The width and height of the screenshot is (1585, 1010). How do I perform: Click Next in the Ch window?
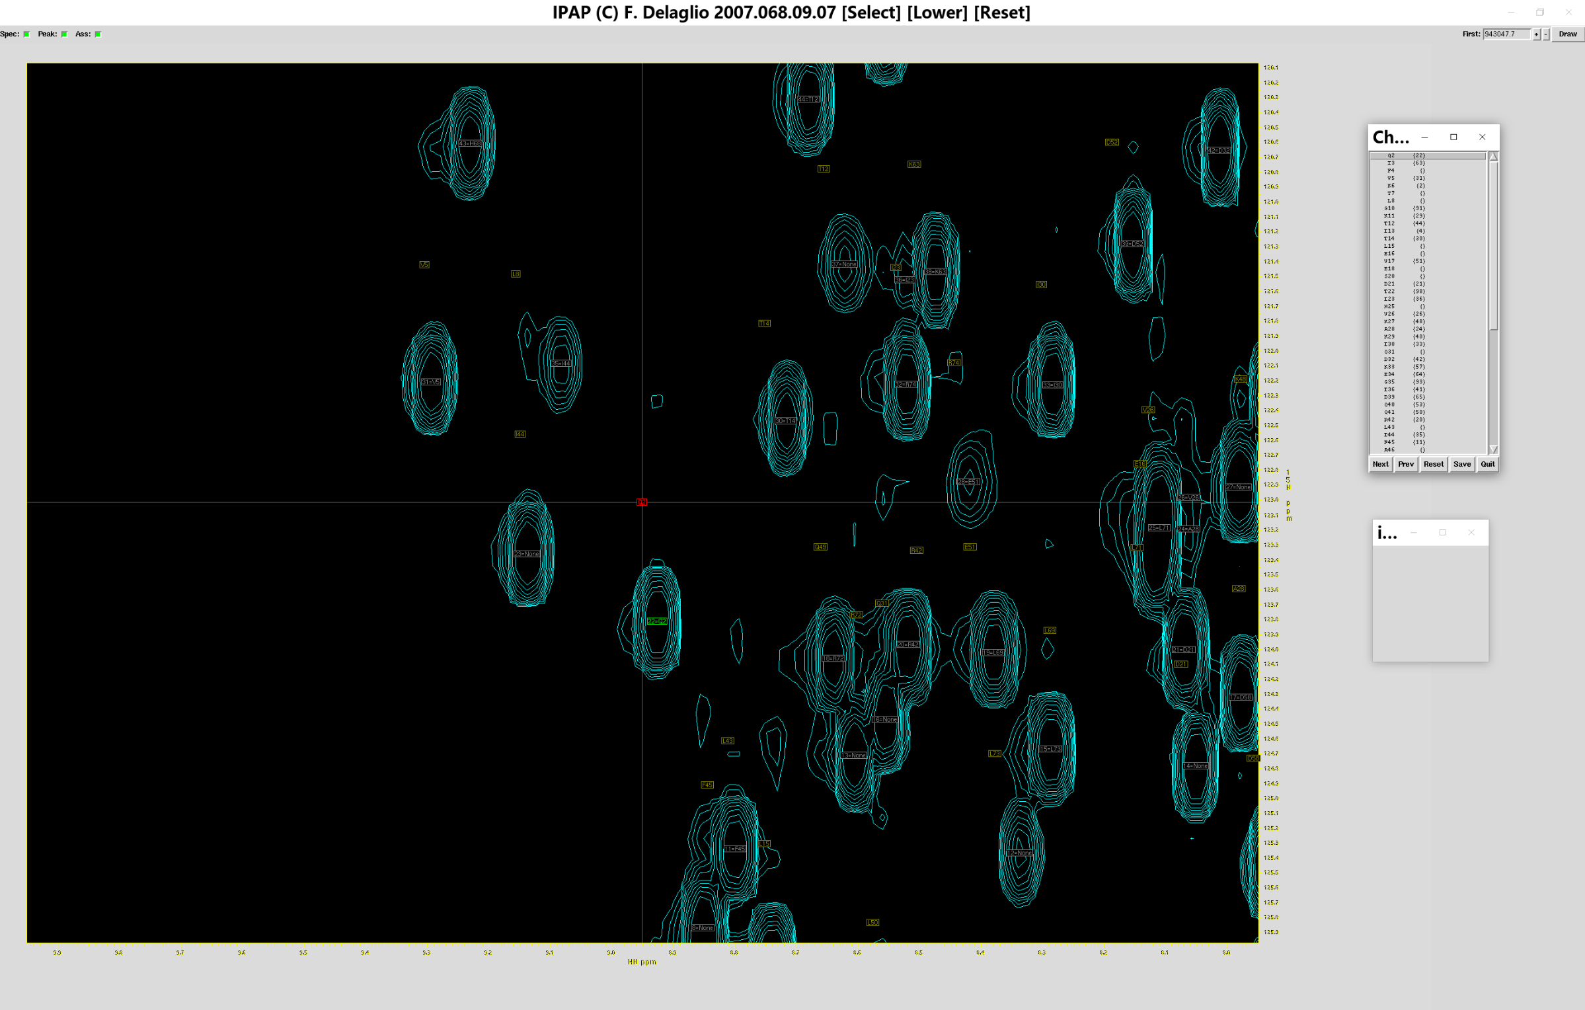point(1380,464)
